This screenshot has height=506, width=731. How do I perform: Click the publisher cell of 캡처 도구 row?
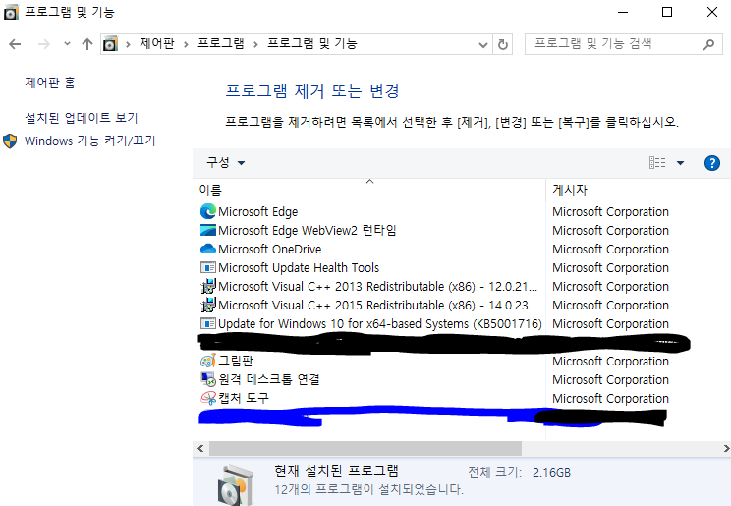click(x=610, y=398)
